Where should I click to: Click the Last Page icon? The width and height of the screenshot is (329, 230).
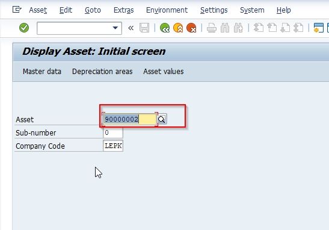tap(298, 28)
